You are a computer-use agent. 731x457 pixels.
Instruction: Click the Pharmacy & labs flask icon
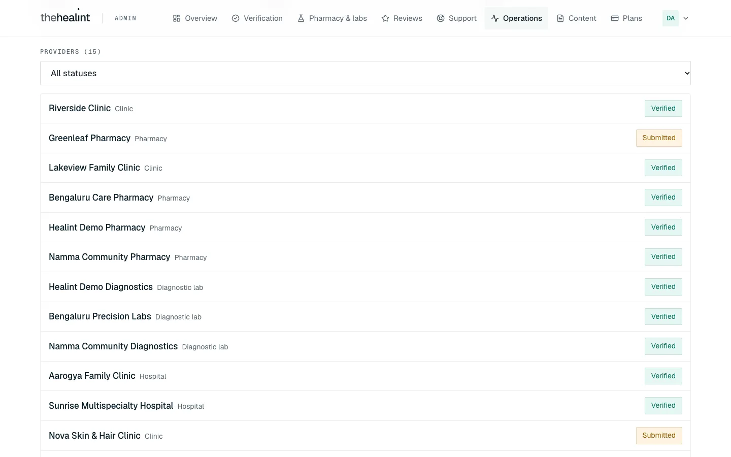click(301, 18)
